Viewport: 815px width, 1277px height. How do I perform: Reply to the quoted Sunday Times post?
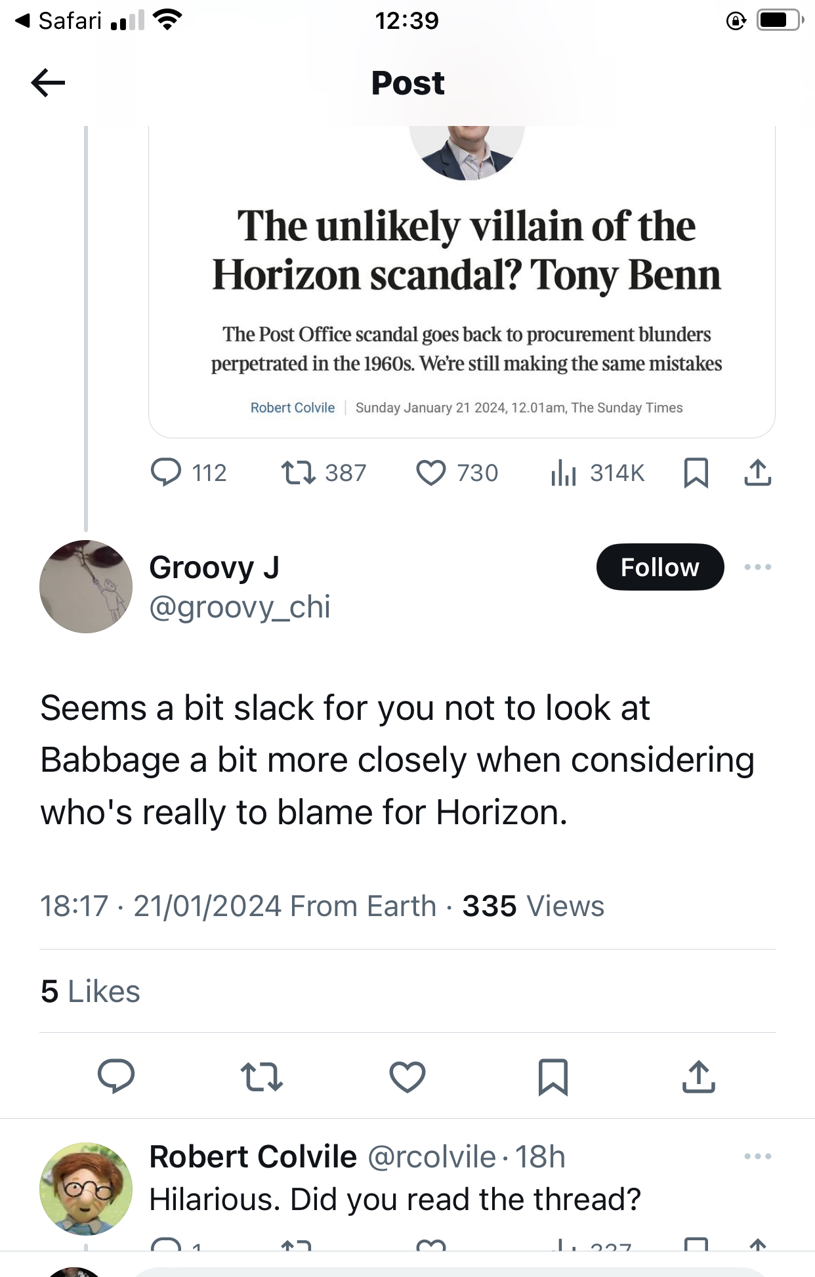(x=166, y=472)
